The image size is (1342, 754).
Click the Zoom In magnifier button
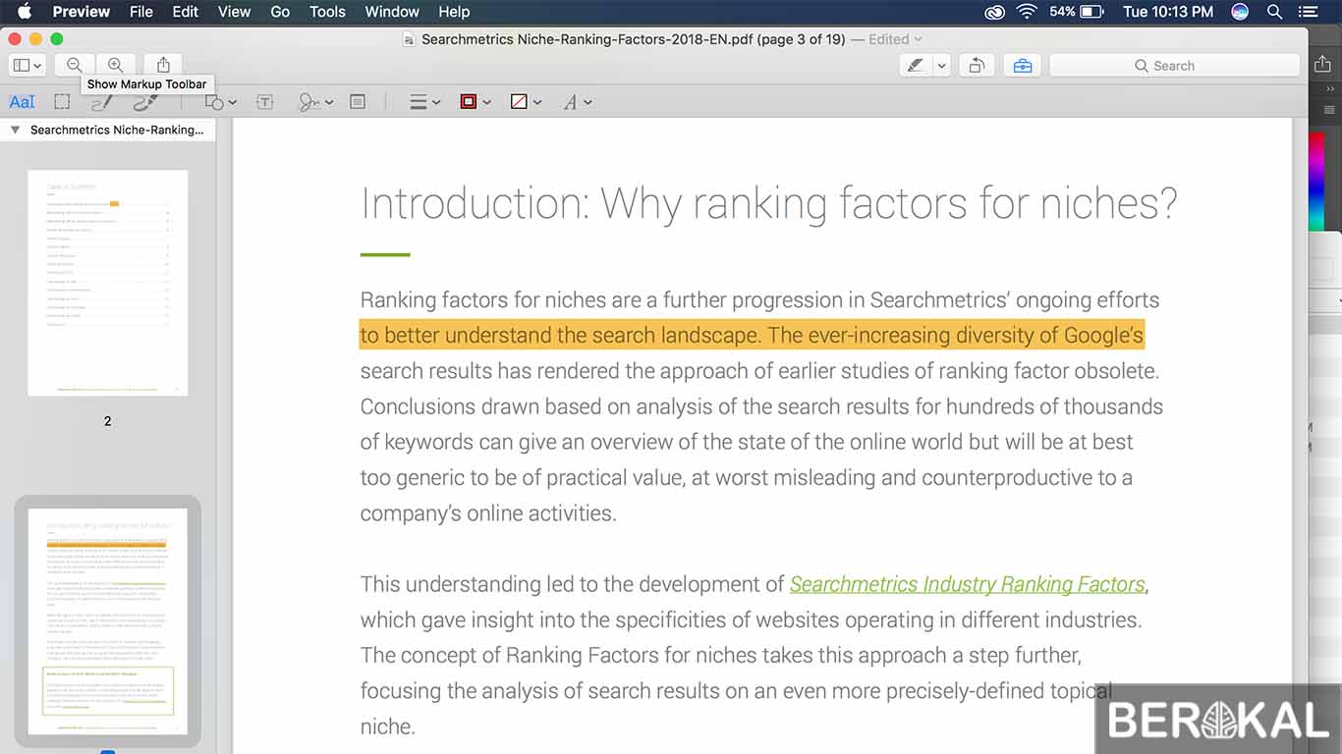pos(115,66)
